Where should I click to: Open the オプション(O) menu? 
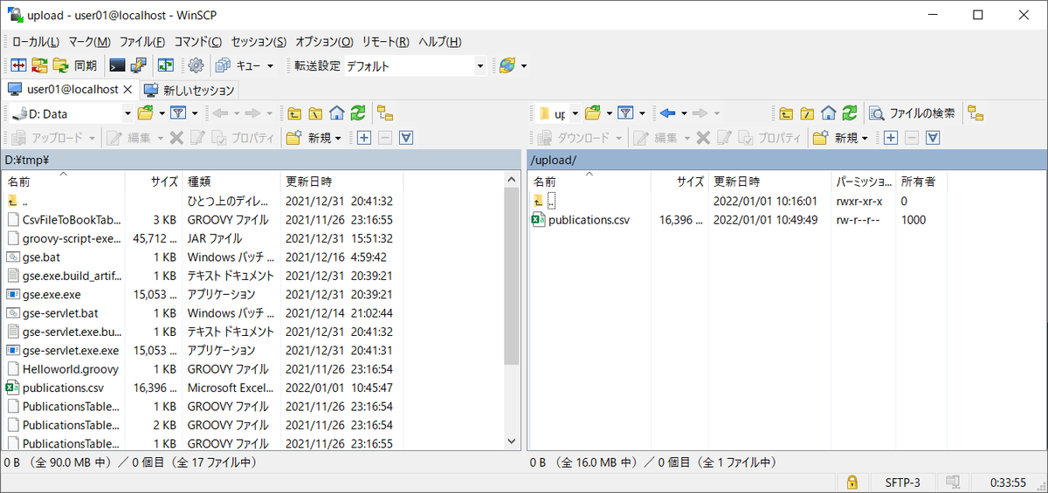(324, 41)
